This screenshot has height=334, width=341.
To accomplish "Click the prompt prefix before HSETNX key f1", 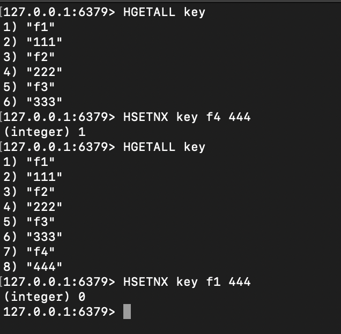I will [59, 282].
